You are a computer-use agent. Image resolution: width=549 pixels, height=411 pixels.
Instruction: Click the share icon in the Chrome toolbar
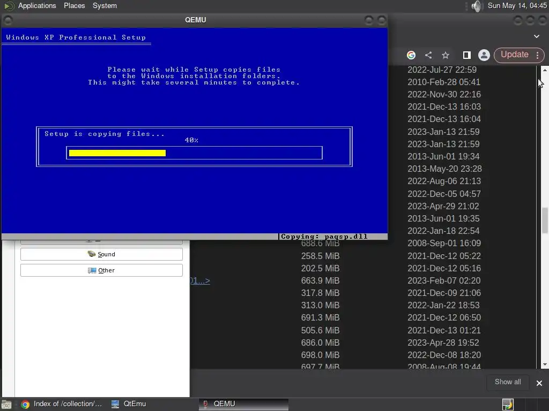click(x=428, y=55)
